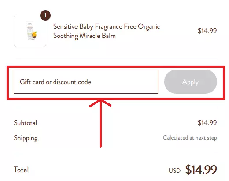Click the USD currency label
229x181 pixels.
pos(174,170)
